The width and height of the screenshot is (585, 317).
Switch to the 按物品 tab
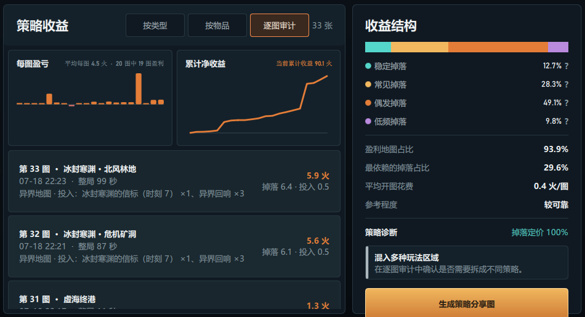click(217, 25)
